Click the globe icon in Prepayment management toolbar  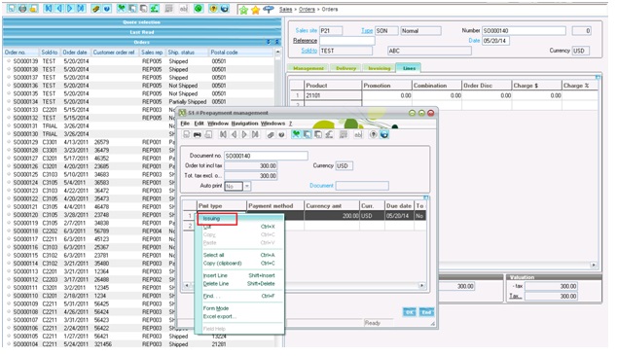point(384,134)
